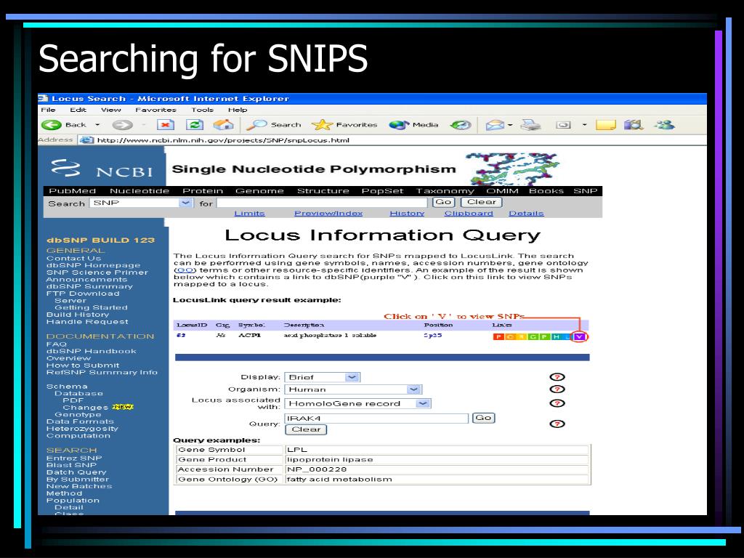Select Taxonomy in the NCBI navigation bar
The height and width of the screenshot is (558, 744).
[445, 191]
